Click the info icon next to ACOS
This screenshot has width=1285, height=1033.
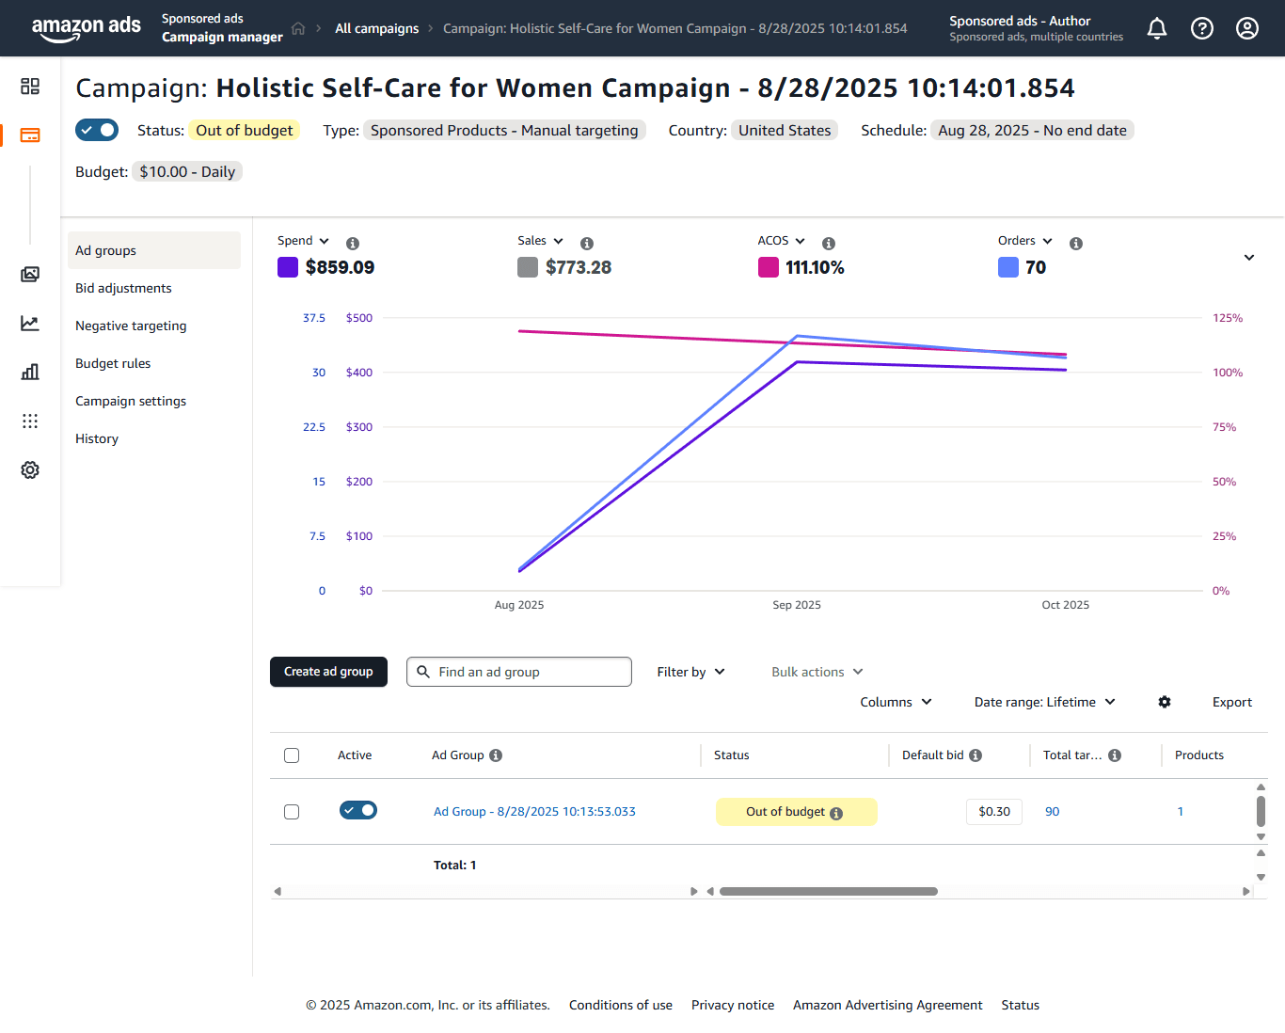[829, 243]
